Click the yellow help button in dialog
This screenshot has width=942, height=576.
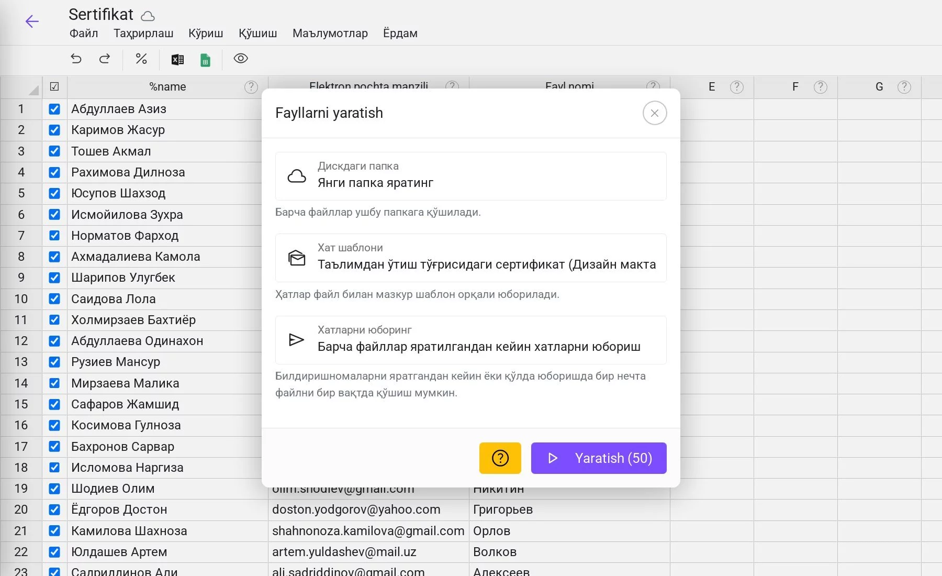[500, 458]
